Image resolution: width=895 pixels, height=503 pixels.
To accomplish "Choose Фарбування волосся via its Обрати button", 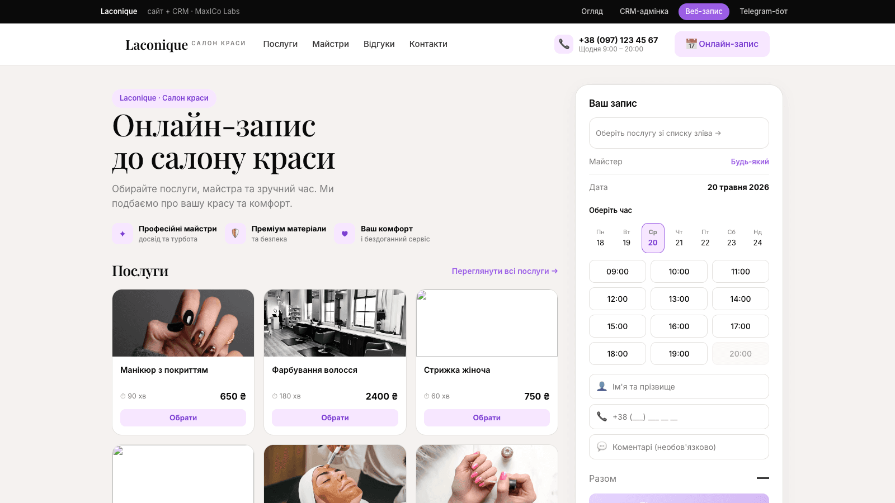I will tap(335, 417).
